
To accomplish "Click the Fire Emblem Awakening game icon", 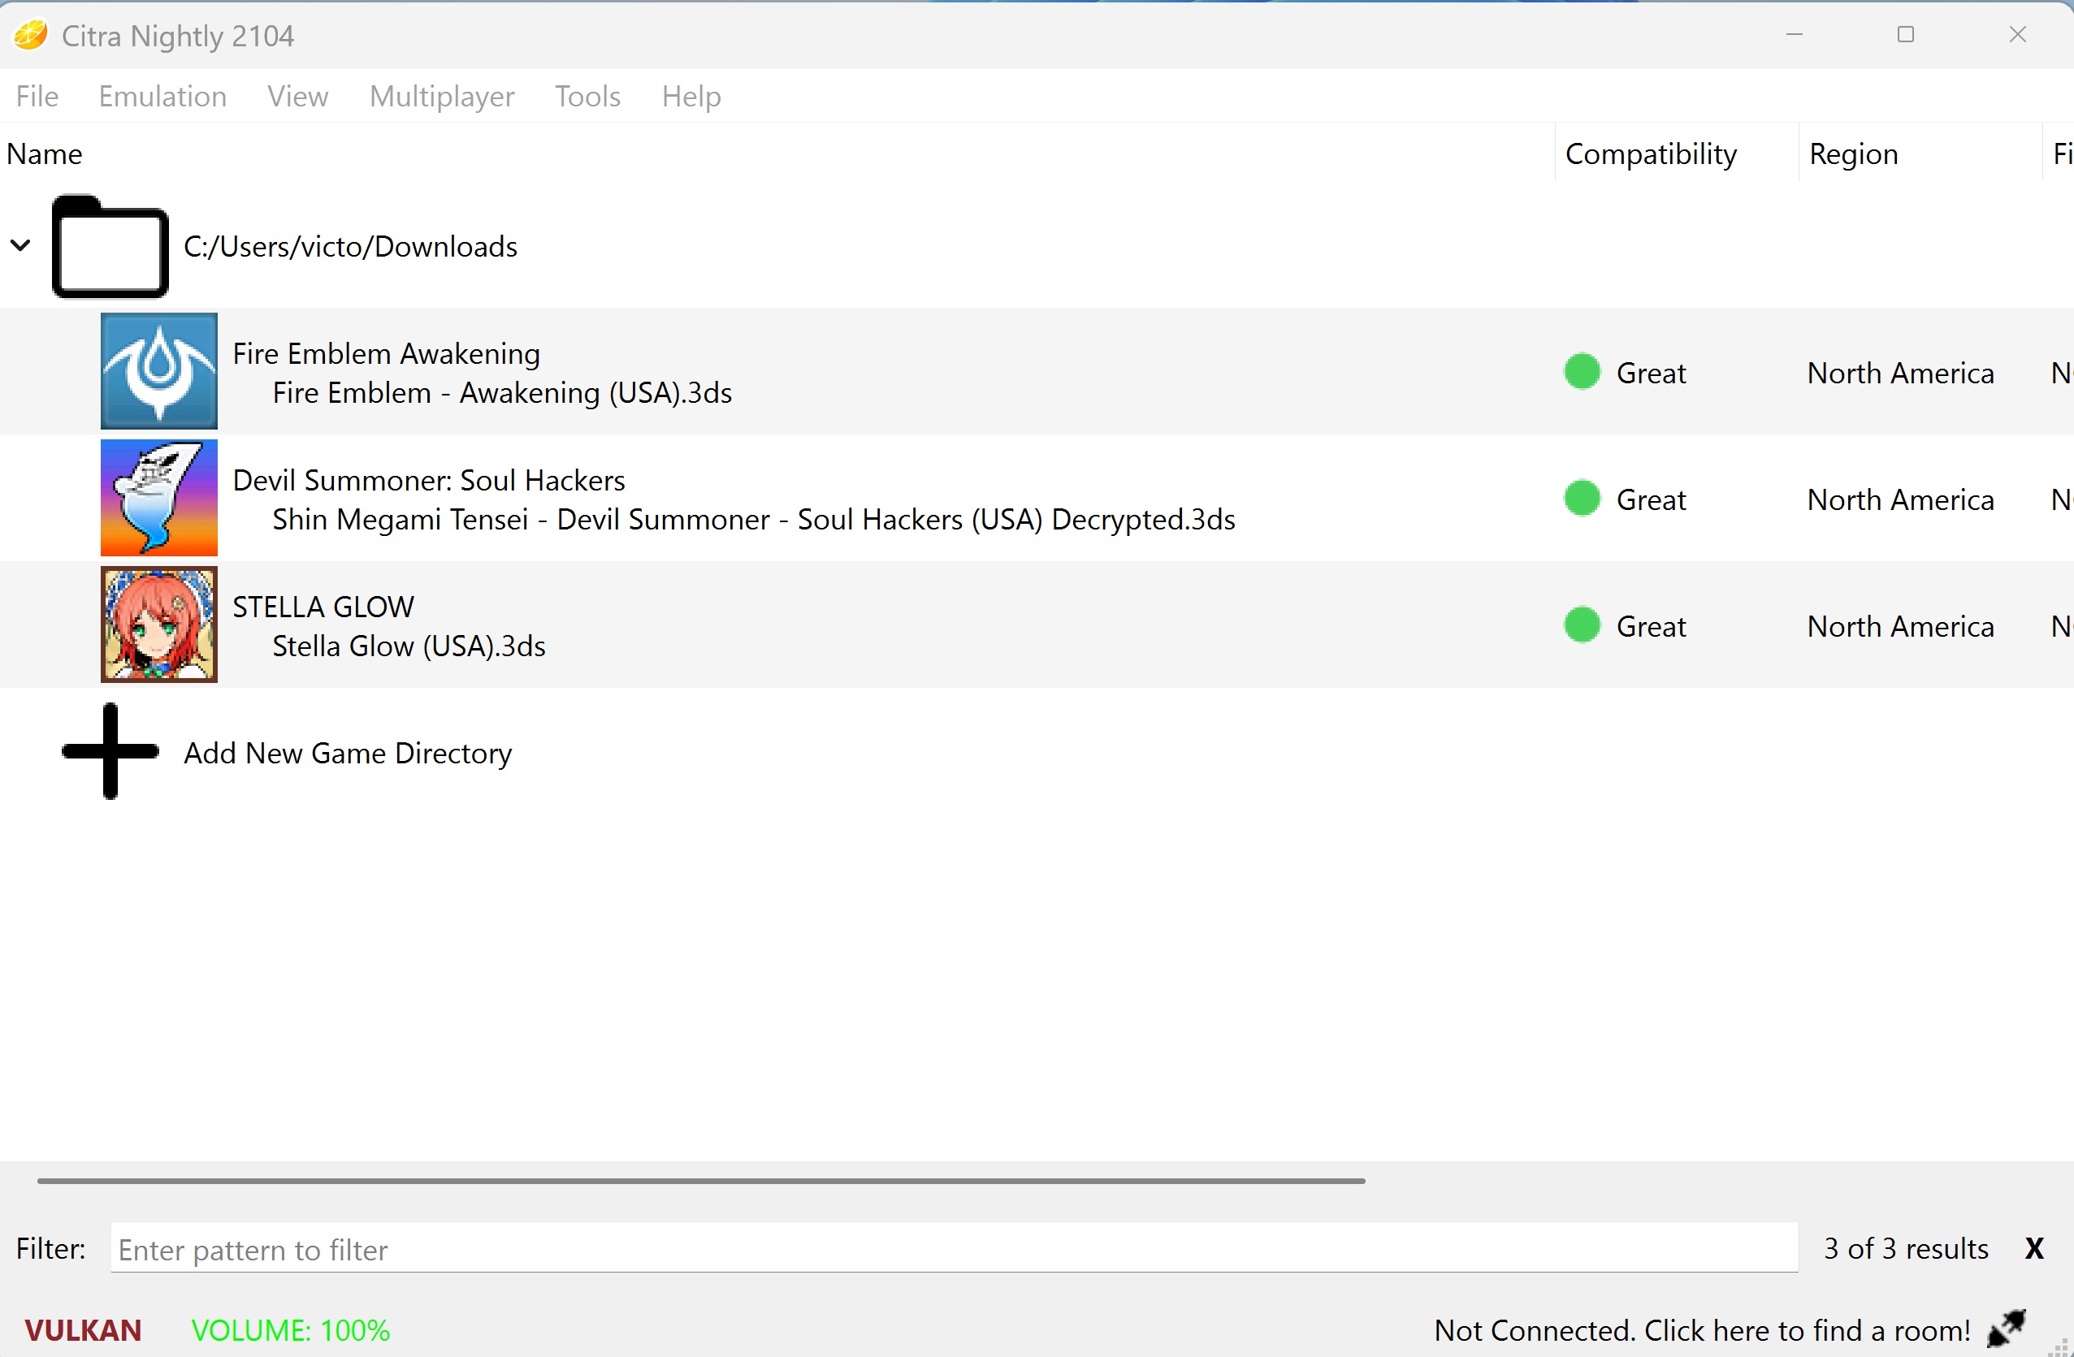I will (x=158, y=371).
